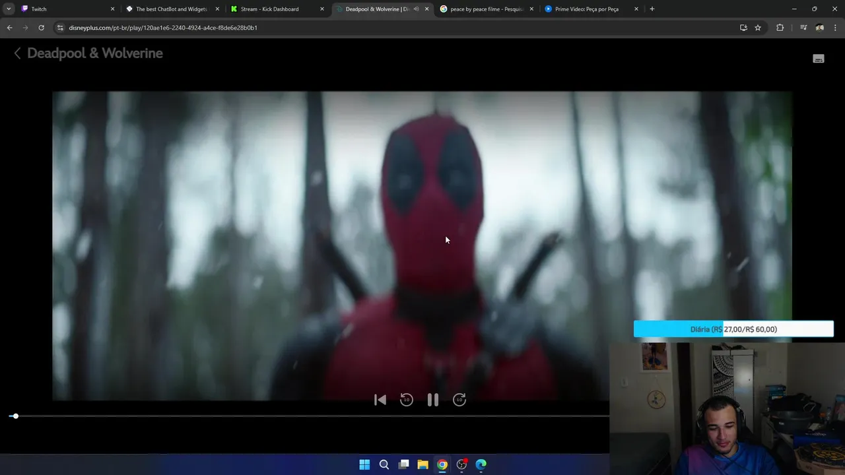
Task: Grab the video progress slider handle
Action: click(15, 416)
